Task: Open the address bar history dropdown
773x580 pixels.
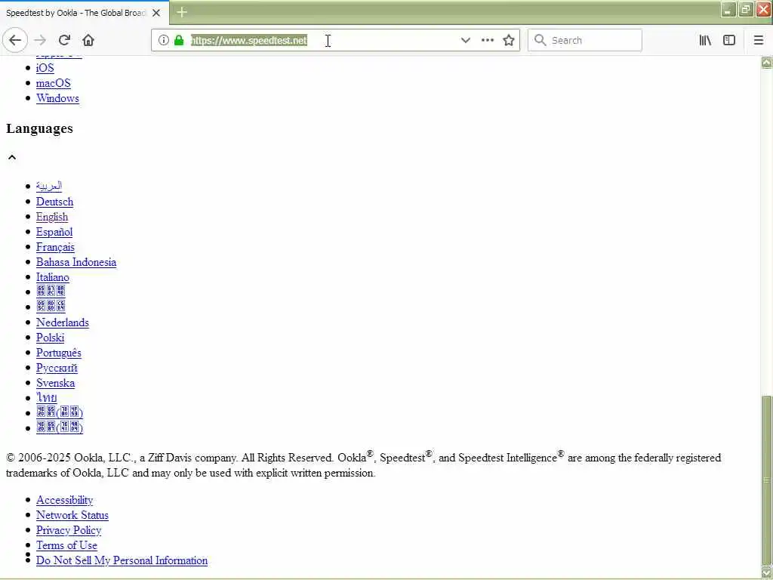Action: (x=465, y=41)
